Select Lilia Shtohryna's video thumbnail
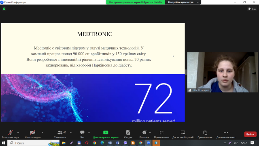Screen dimensions: 259x146 point(222,72)
